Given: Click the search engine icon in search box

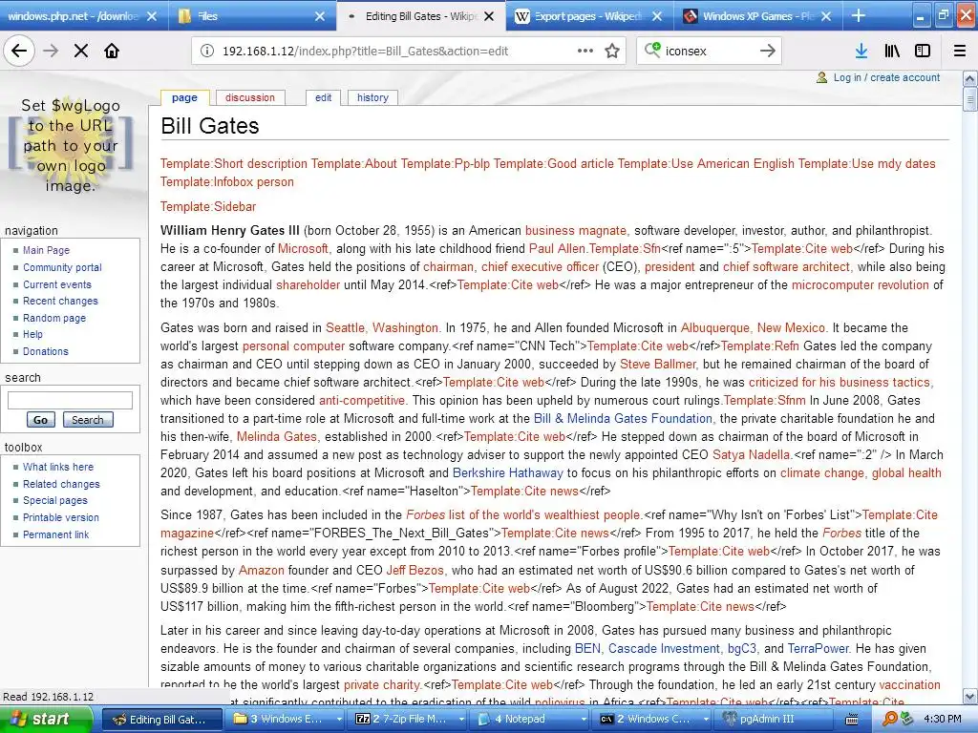Looking at the screenshot, I should [x=652, y=50].
